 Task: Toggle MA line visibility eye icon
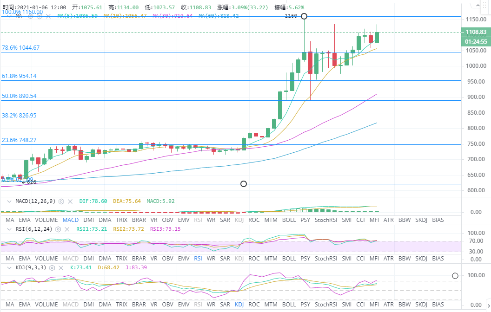tap(31, 16)
